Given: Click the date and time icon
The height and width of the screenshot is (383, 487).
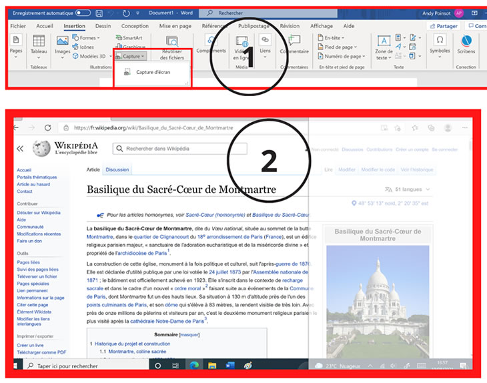Looking at the screenshot, I should 412,47.
